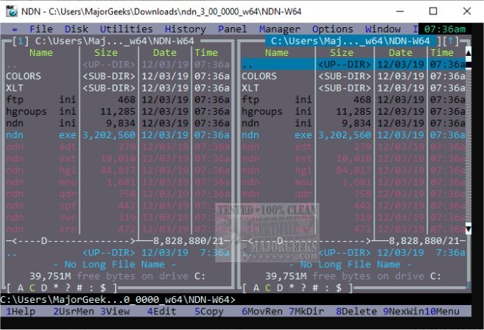
Task: Click the 7MkDir function key
Action: tap(306, 312)
